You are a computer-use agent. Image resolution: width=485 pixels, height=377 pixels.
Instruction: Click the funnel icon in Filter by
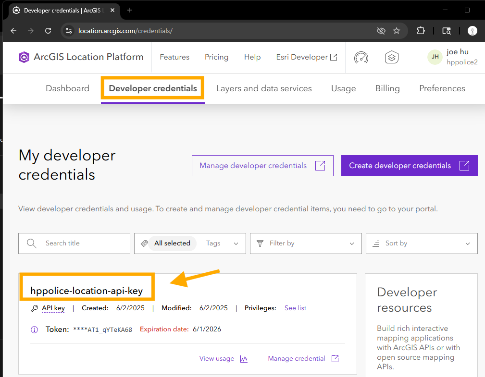(260, 243)
